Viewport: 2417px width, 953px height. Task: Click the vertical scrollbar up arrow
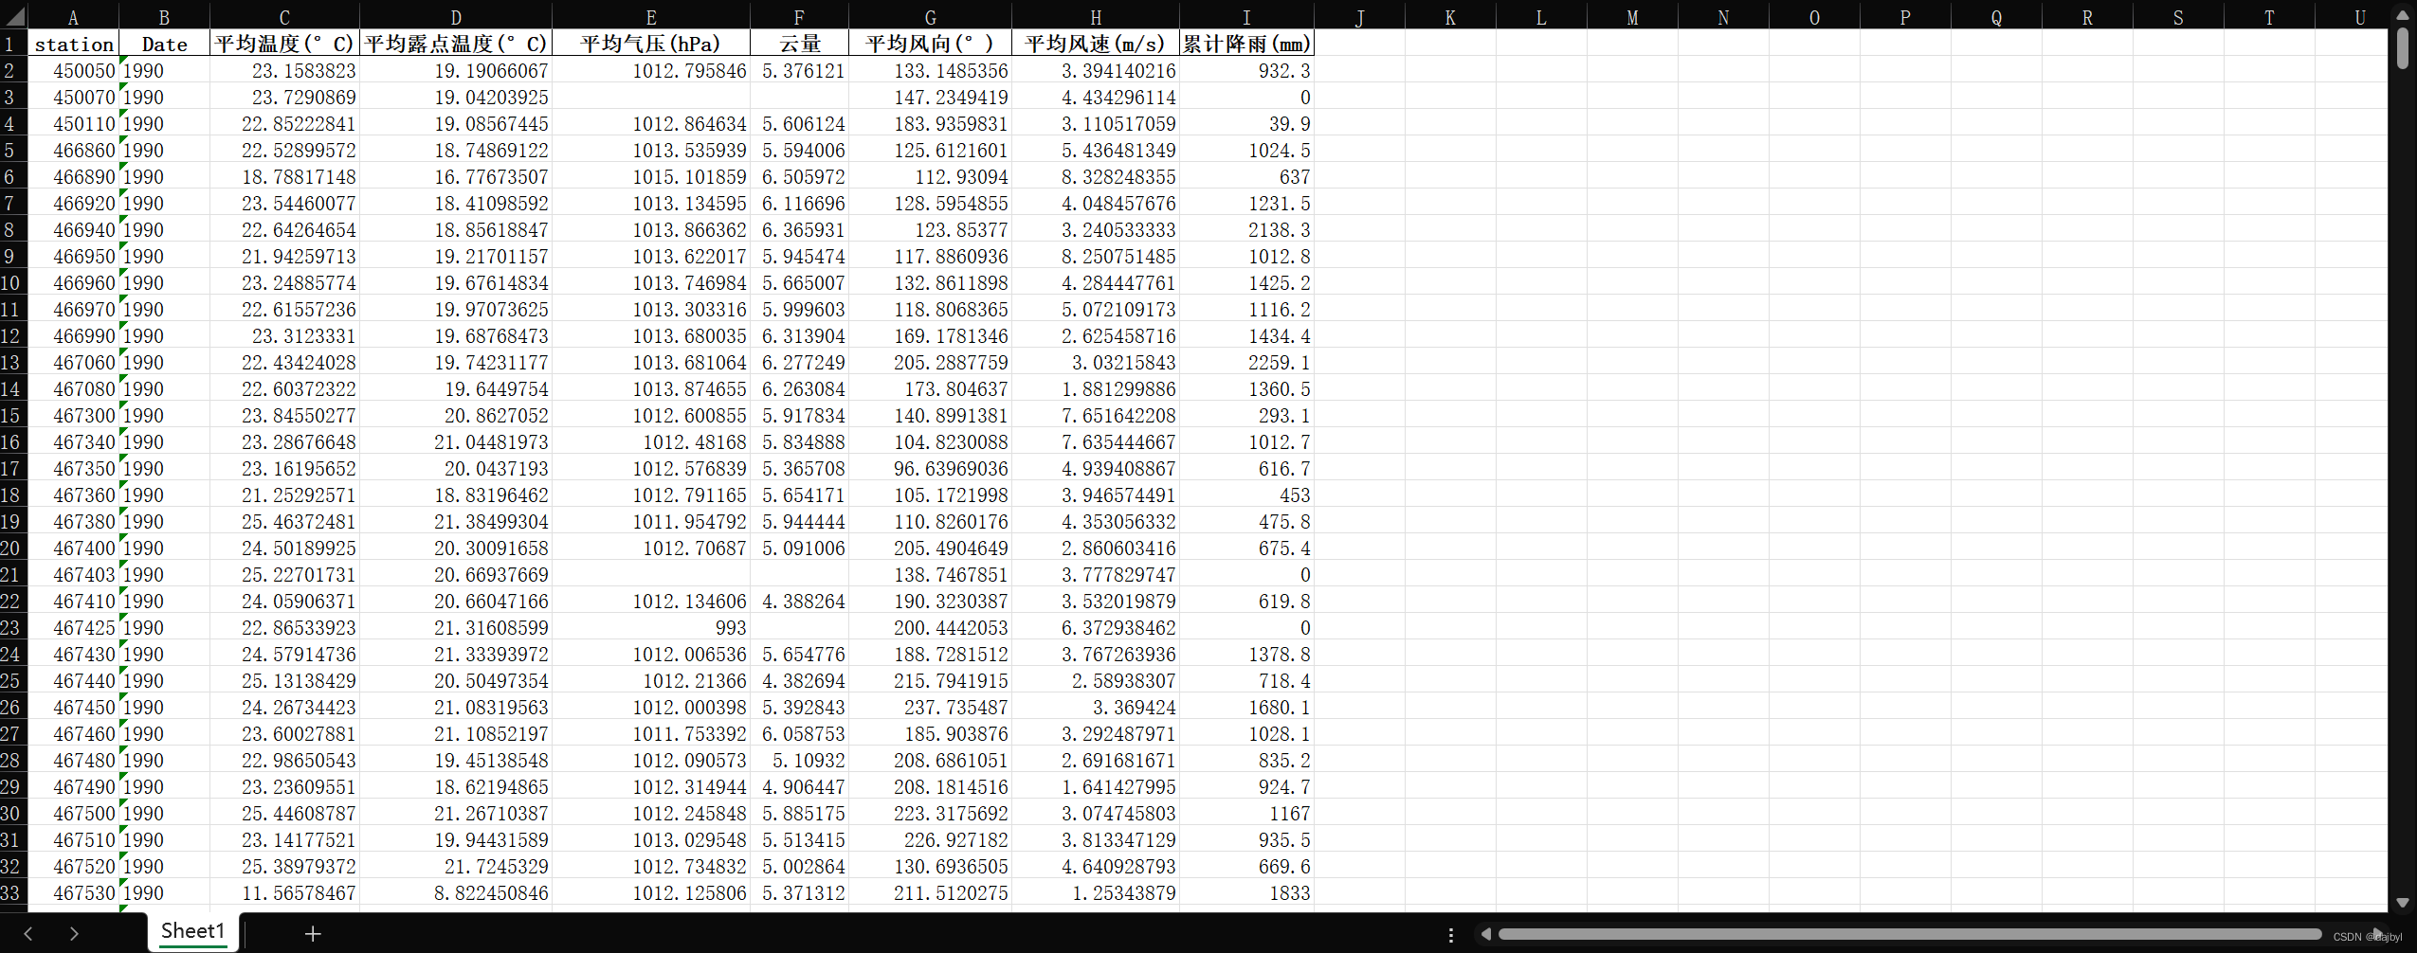tap(2402, 15)
